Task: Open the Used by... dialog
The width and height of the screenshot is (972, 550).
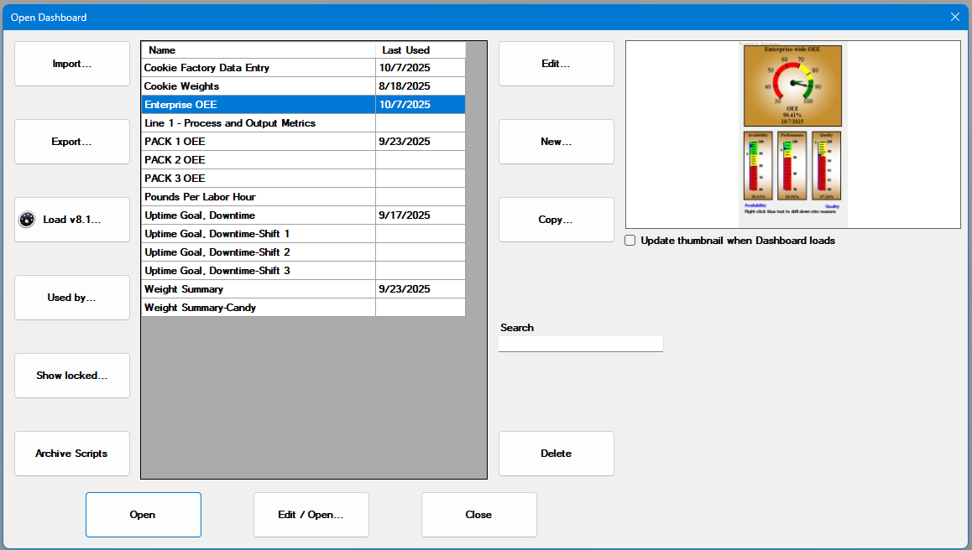Action: point(72,298)
